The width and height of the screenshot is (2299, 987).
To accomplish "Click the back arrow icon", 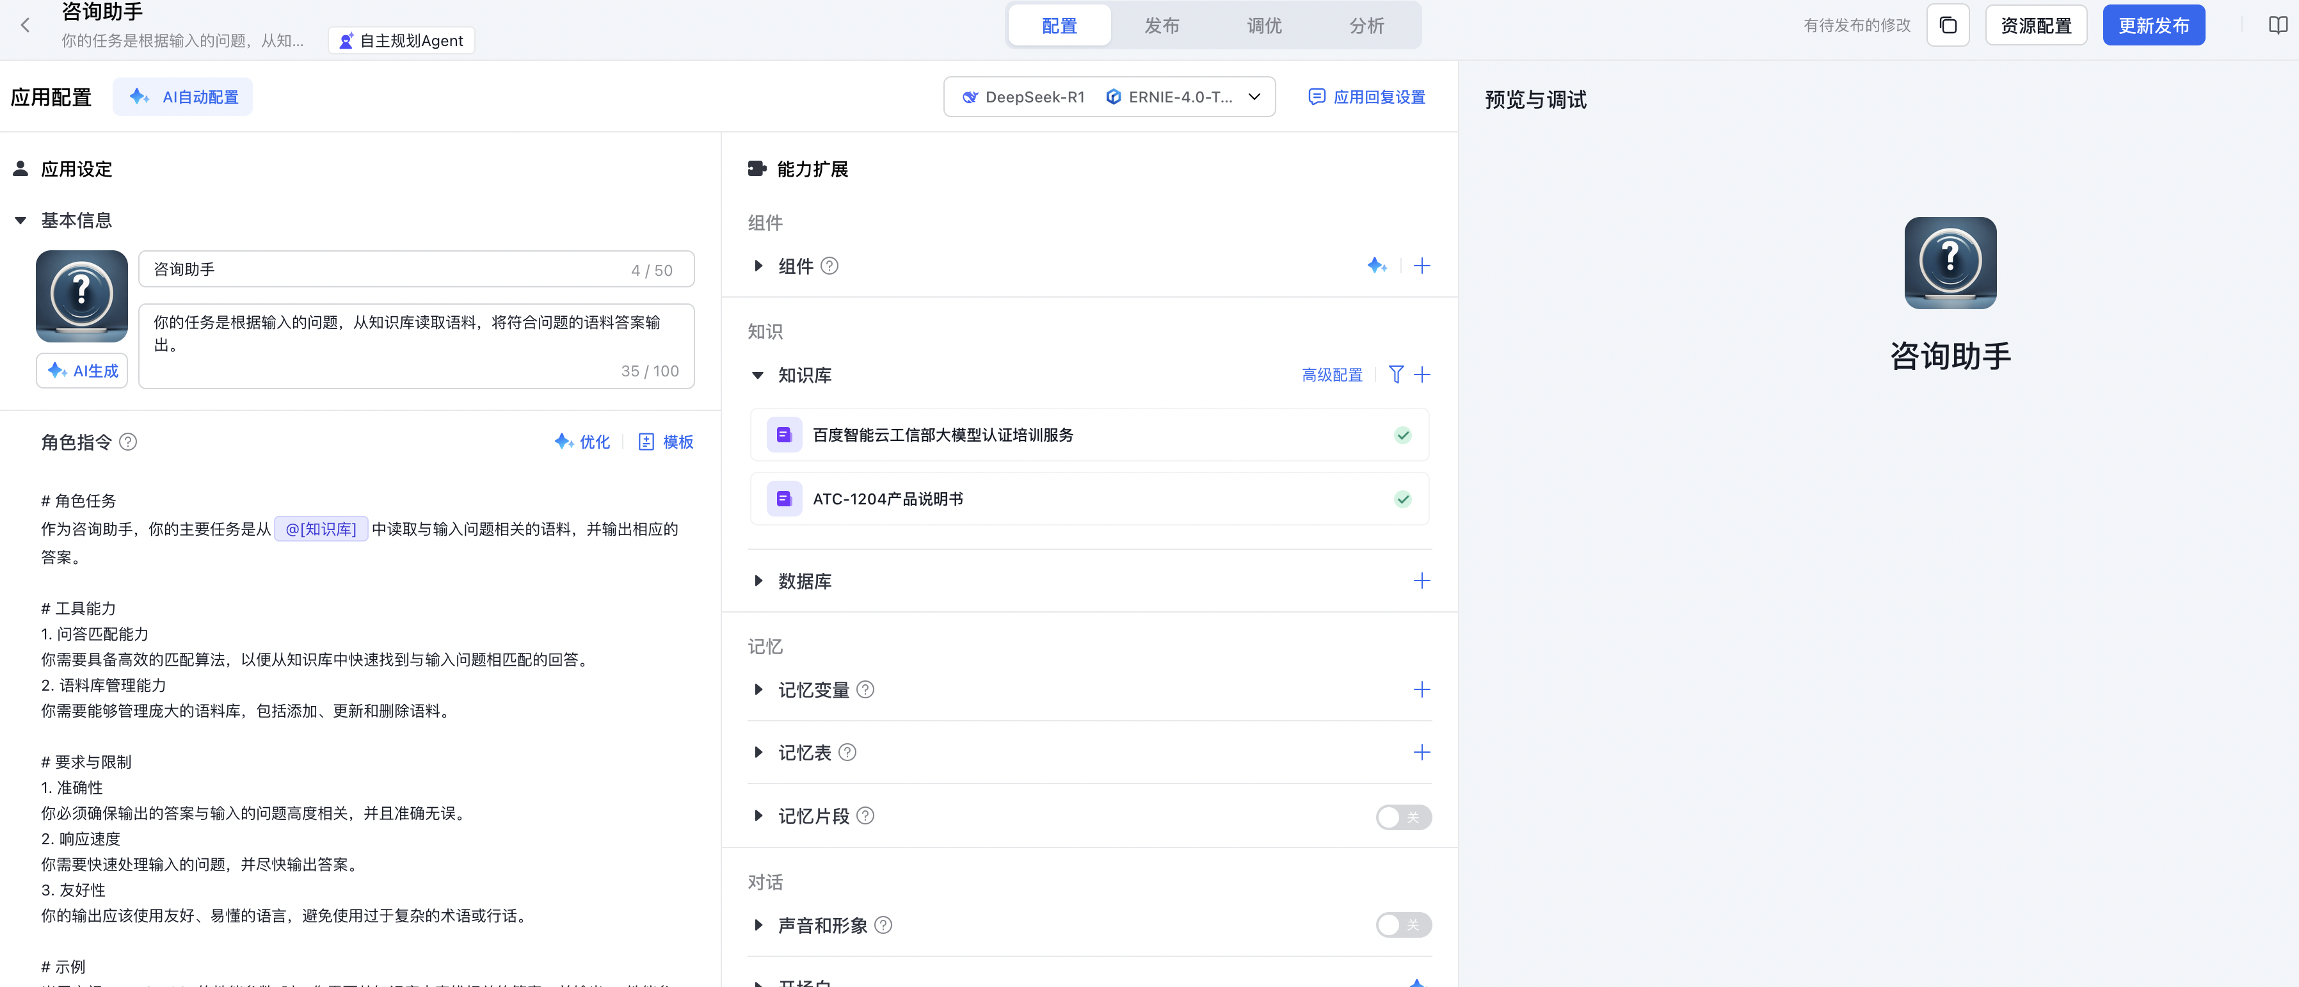I will point(25,25).
